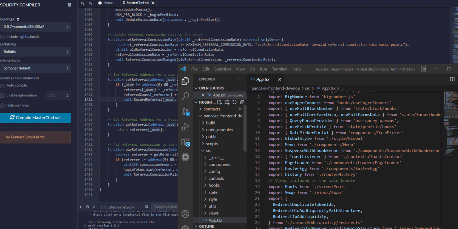Open Source Control view with 2 badge

point(186,111)
